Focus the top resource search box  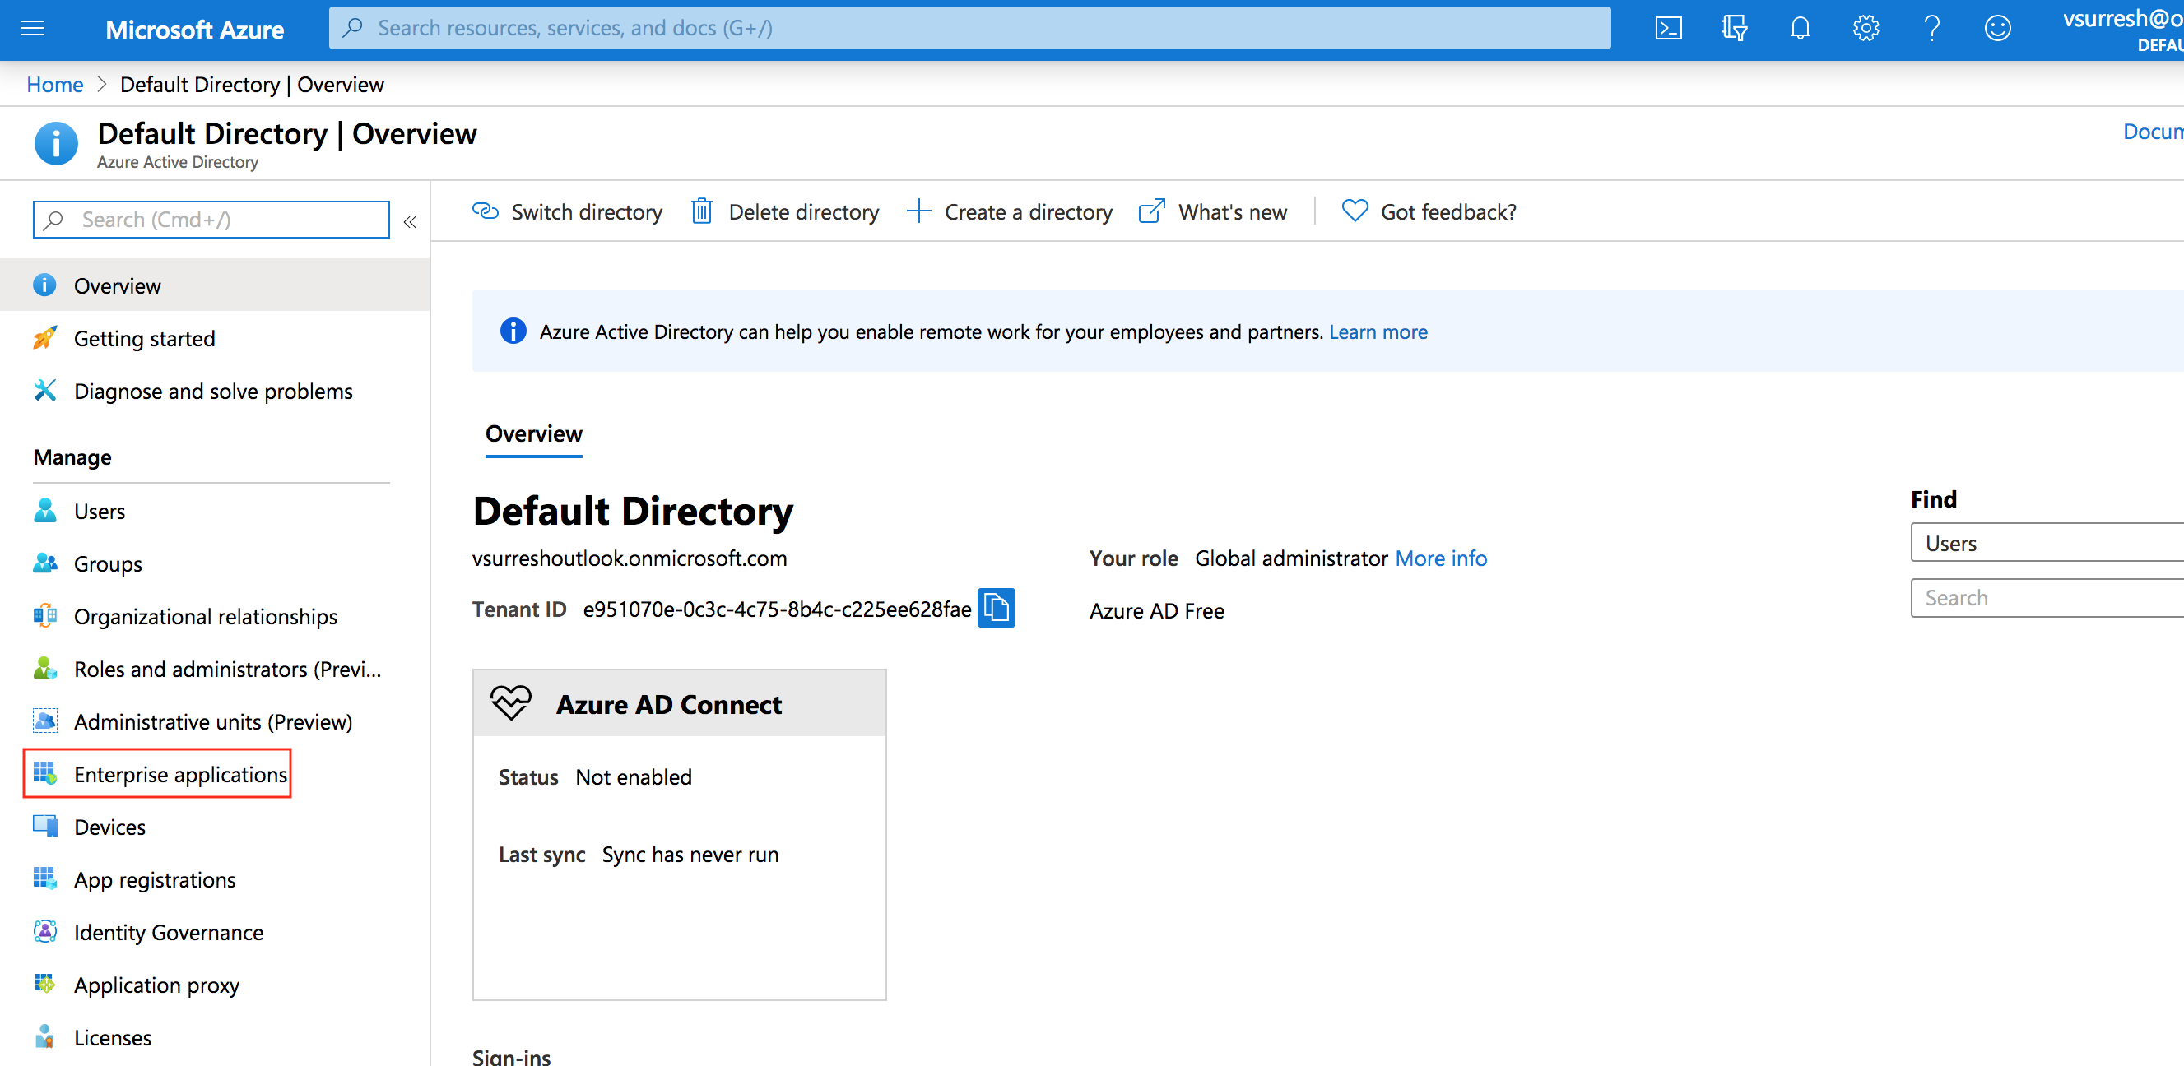click(969, 29)
